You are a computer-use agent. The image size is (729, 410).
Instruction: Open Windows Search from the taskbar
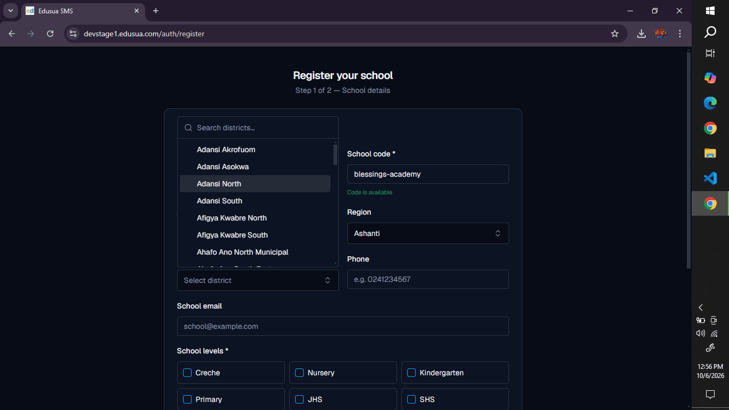[710, 33]
